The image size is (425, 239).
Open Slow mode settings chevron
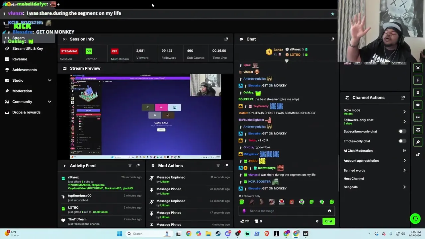(x=404, y=112)
